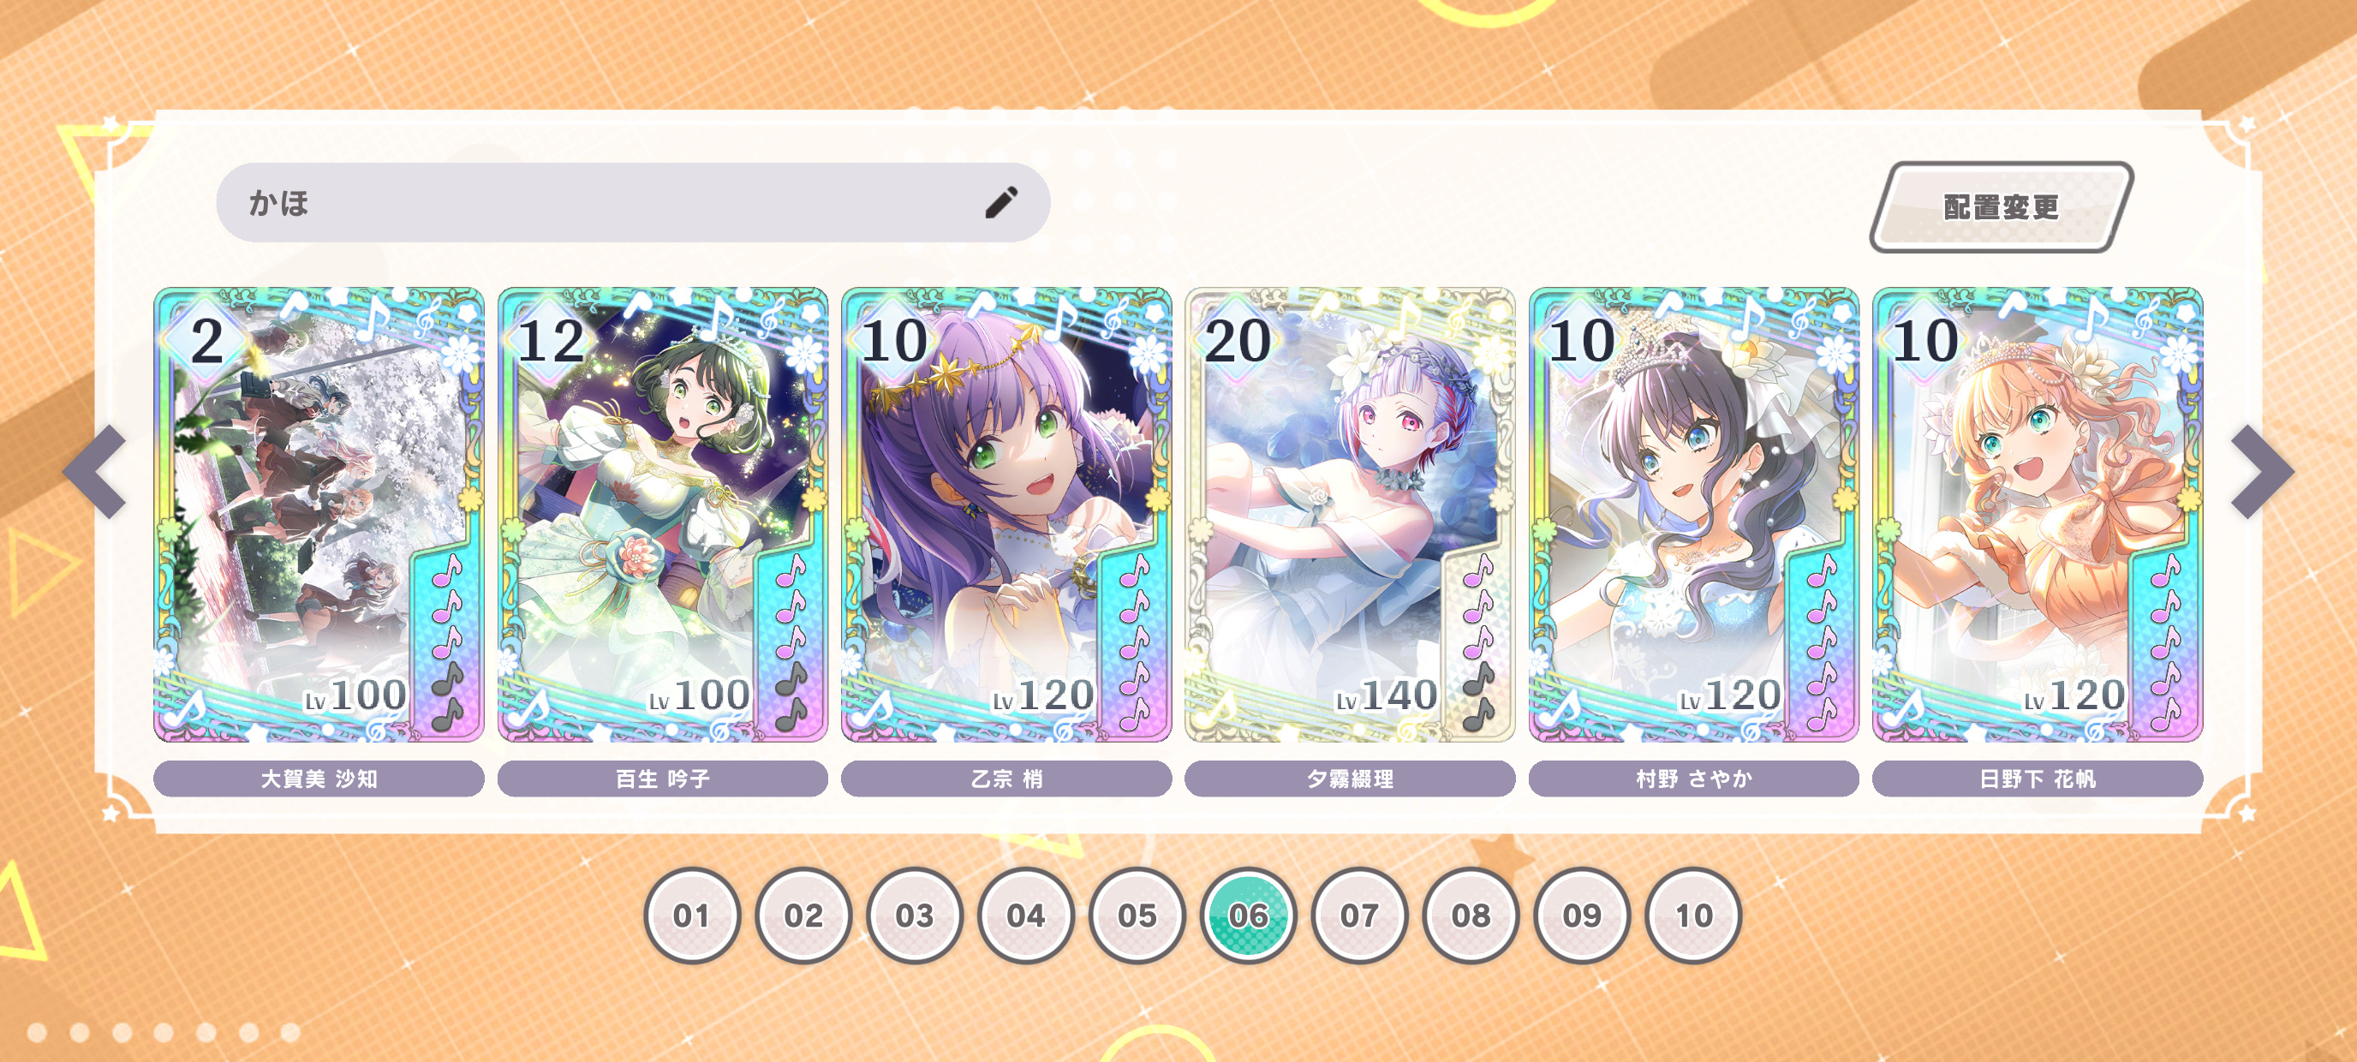Switch to deck slot 01
Image resolution: width=2357 pixels, height=1062 pixels.
(x=692, y=915)
